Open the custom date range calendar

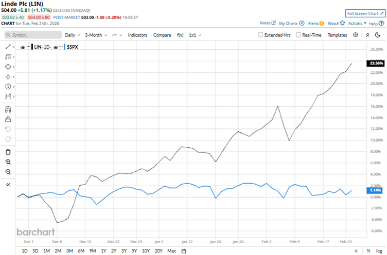click(x=184, y=251)
